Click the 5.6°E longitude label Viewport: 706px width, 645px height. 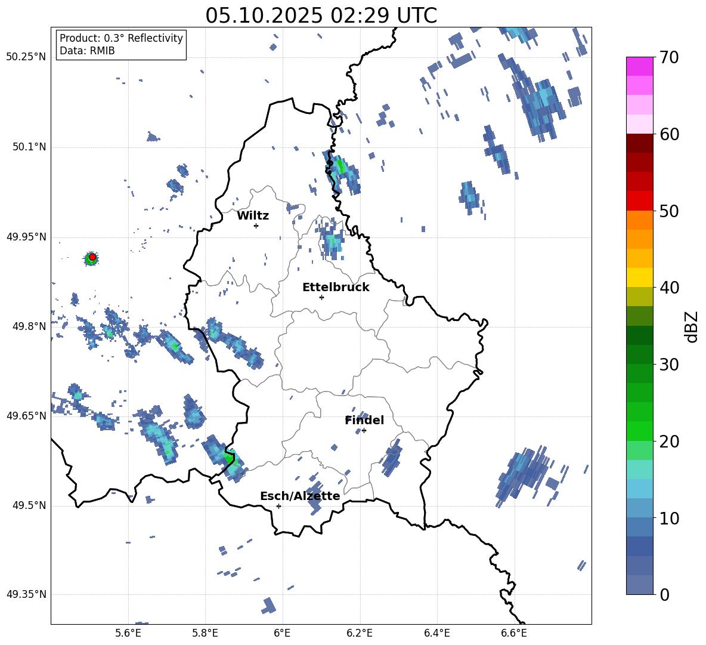[x=128, y=633]
